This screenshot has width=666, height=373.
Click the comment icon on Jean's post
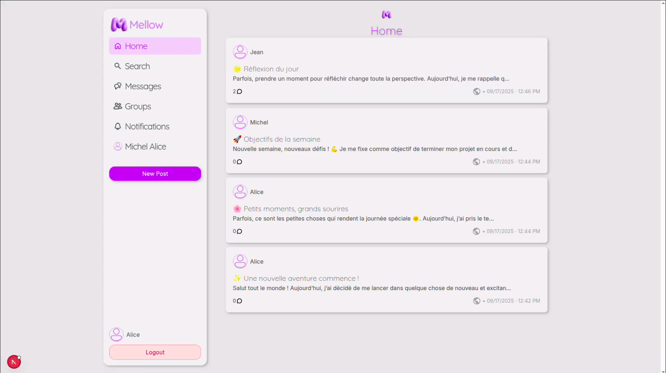(x=239, y=92)
